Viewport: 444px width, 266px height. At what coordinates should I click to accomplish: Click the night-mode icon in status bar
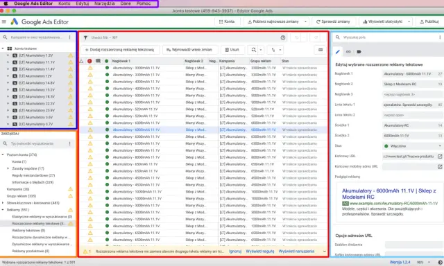tap(441, 263)
